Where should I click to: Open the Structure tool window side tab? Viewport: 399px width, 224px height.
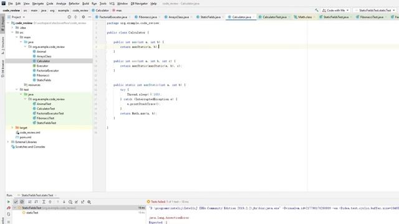point(2,45)
